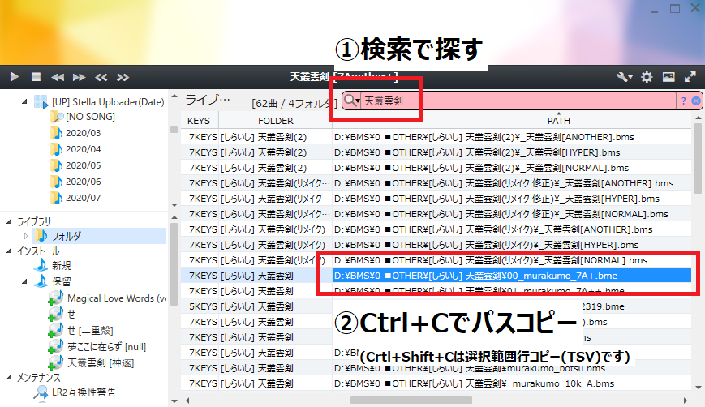Screen dimensions: 705x407
Task: Collapse the インストール section
Action: [x=9, y=251]
